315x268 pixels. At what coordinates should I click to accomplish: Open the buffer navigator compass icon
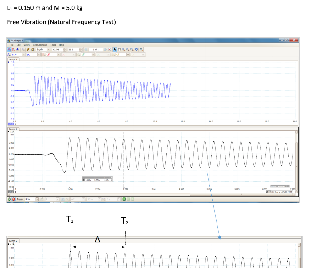click(x=109, y=49)
